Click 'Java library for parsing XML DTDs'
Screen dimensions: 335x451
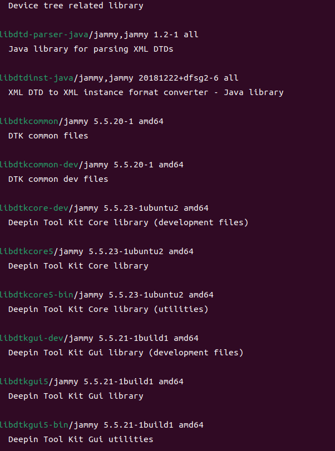point(91,49)
